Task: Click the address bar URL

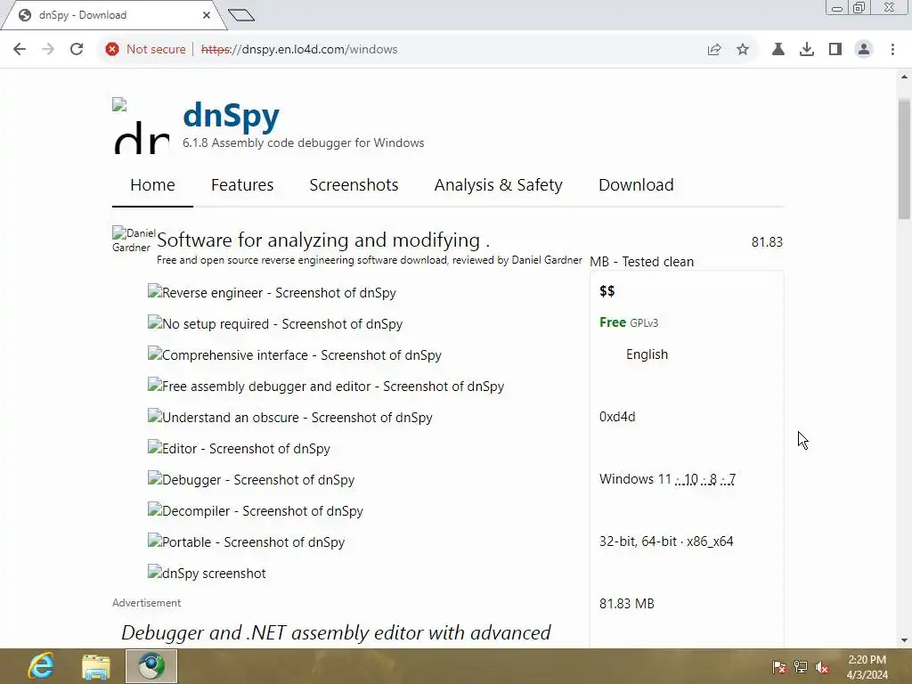Action: click(299, 50)
